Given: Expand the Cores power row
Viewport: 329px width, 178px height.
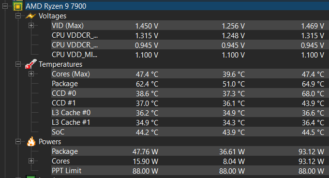Looking at the screenshot, I should pos(31,161).
